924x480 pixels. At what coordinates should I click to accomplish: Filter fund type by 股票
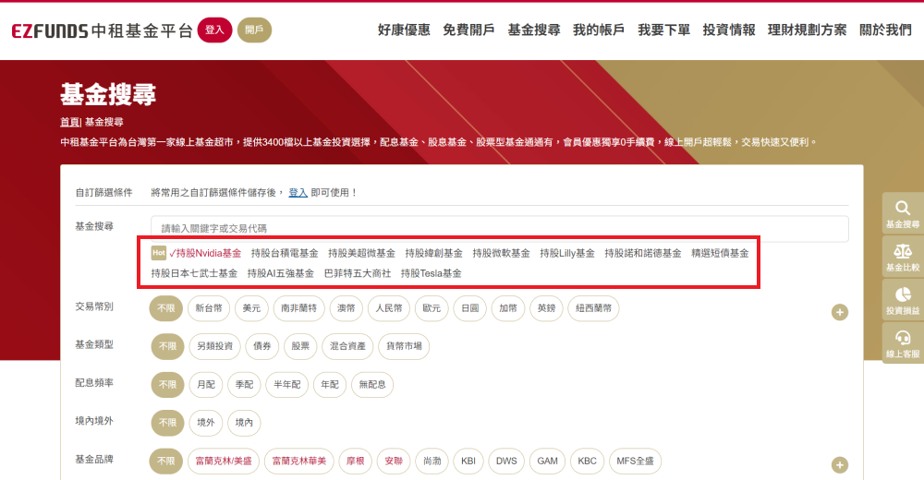pos(300,346)
